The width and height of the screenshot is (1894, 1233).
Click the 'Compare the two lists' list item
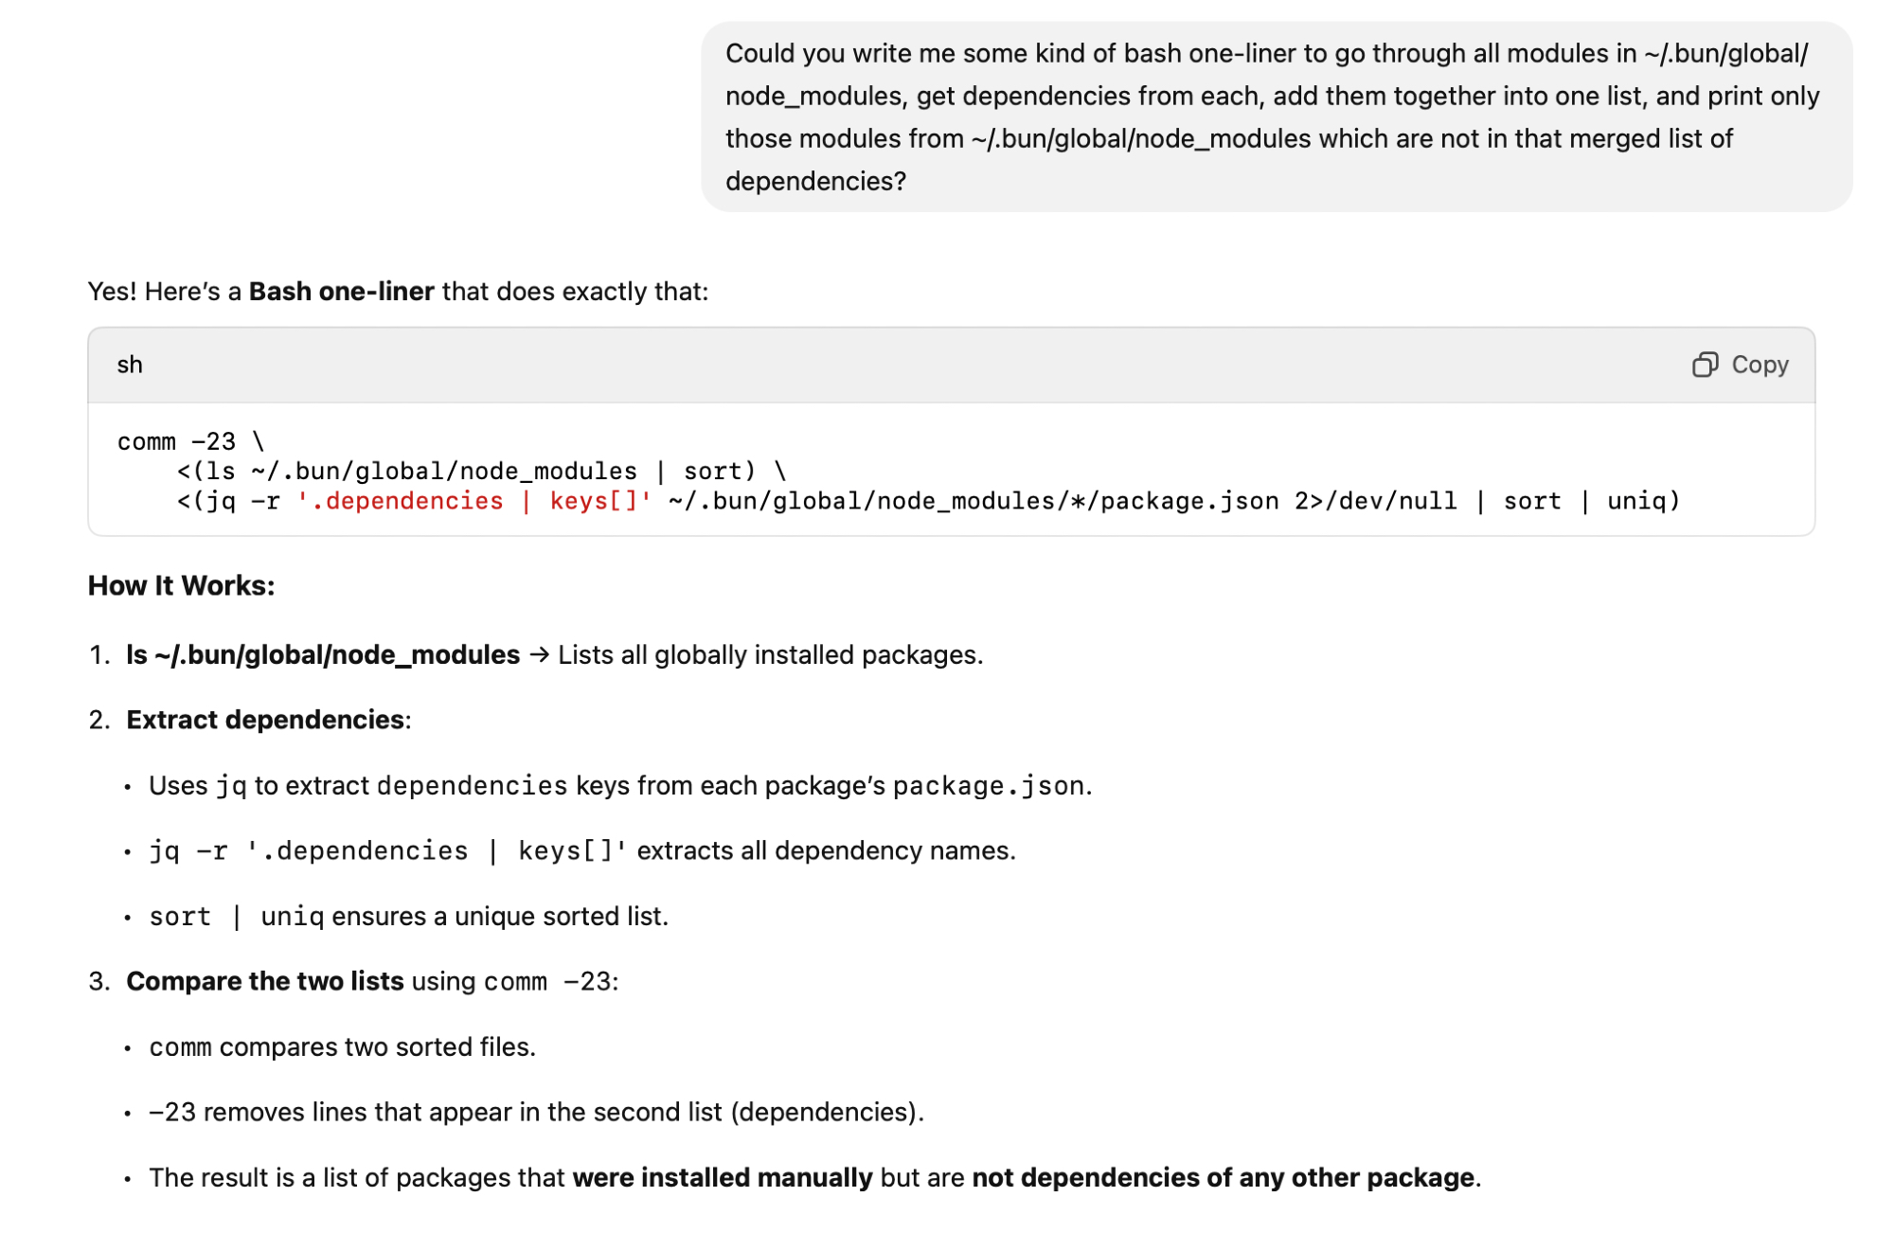click(x=265, y=981)
